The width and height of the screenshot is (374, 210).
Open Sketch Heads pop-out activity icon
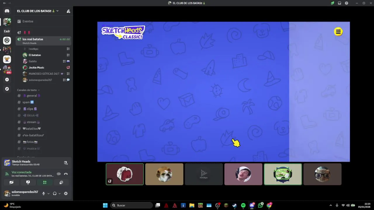click(x=66, y=163)
